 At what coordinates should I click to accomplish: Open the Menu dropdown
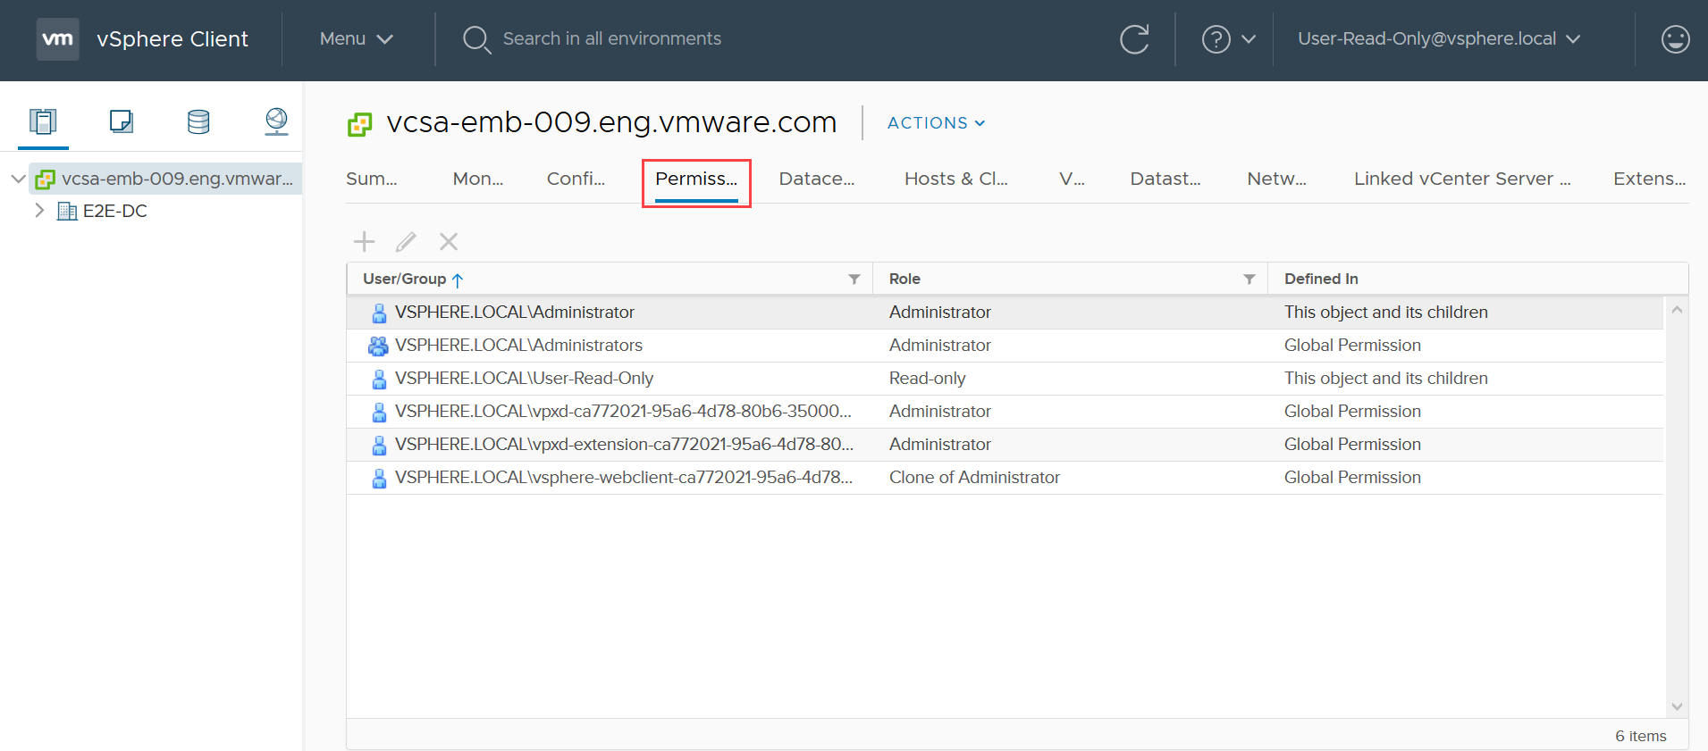pos(356,39)
